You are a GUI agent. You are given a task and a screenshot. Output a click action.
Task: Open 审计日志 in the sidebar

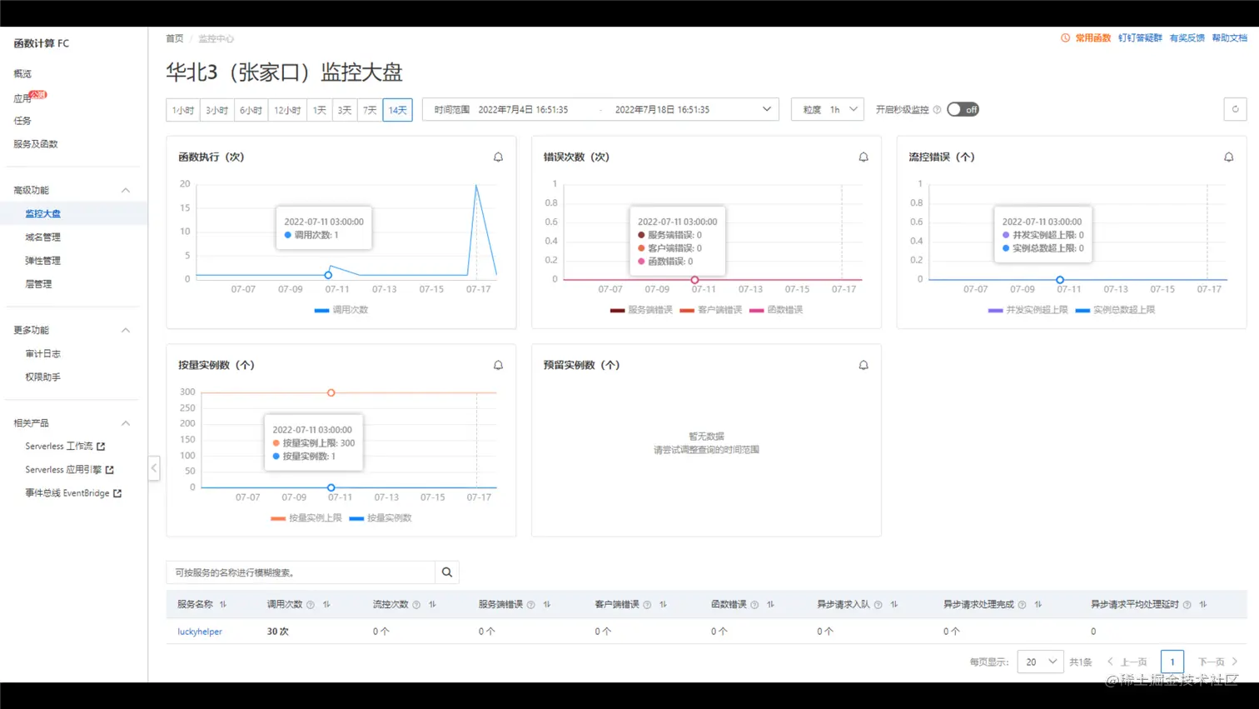click(x=42, y=354)
